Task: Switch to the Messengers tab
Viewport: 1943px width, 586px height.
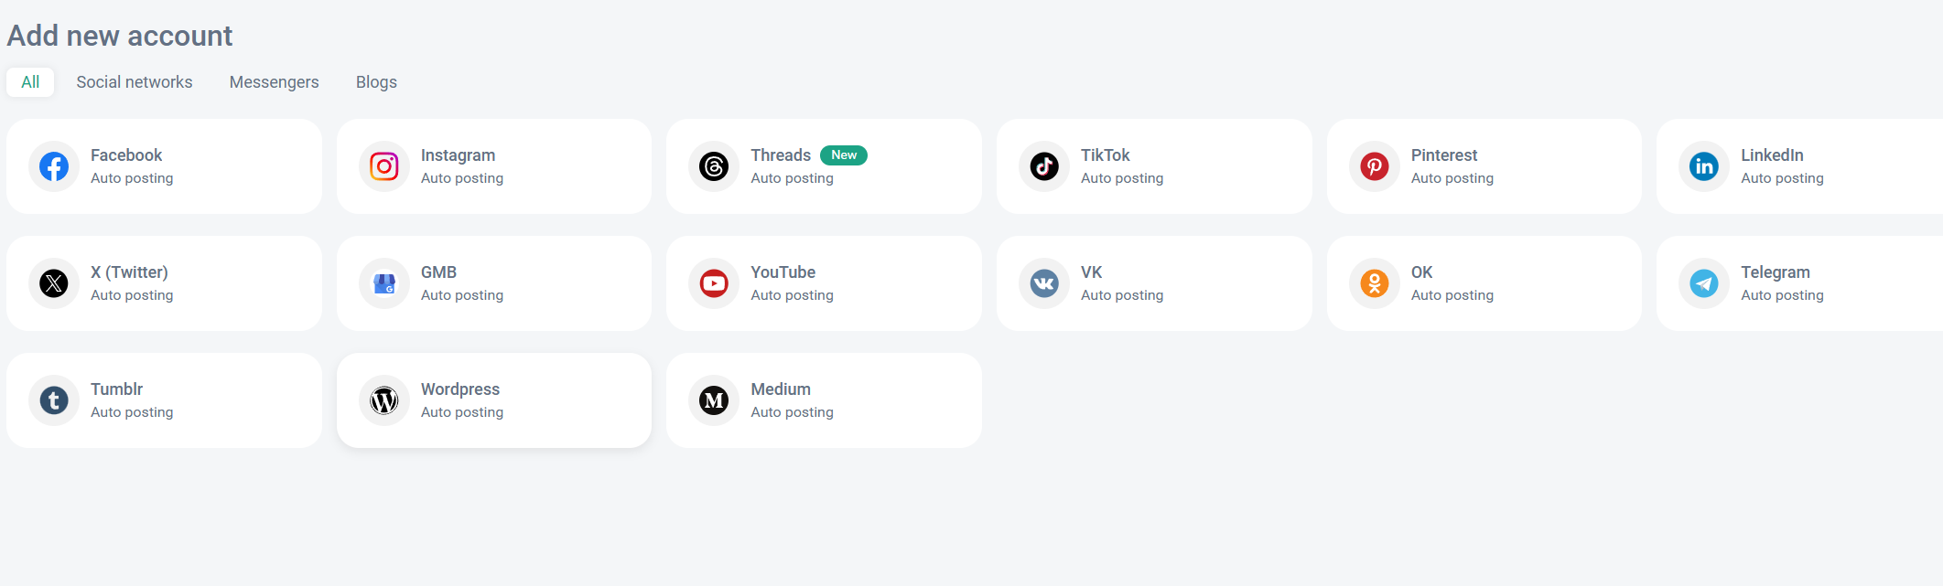Action: tap(274, 82)
